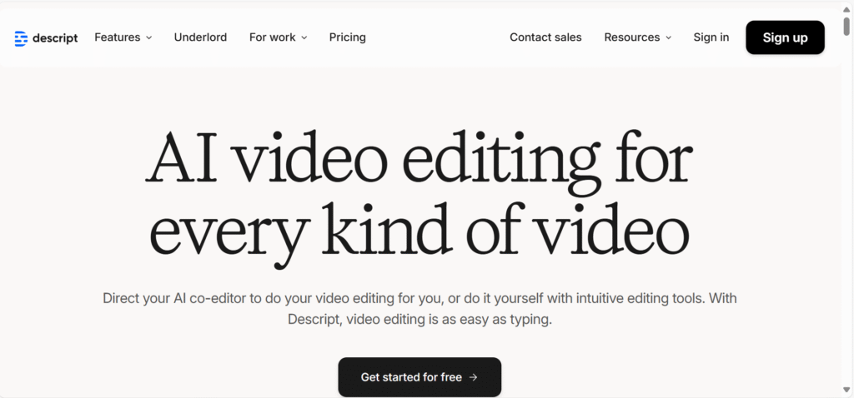854x398 pixels.
Task: Go to the Underlord page
Action: pos(200,37)
